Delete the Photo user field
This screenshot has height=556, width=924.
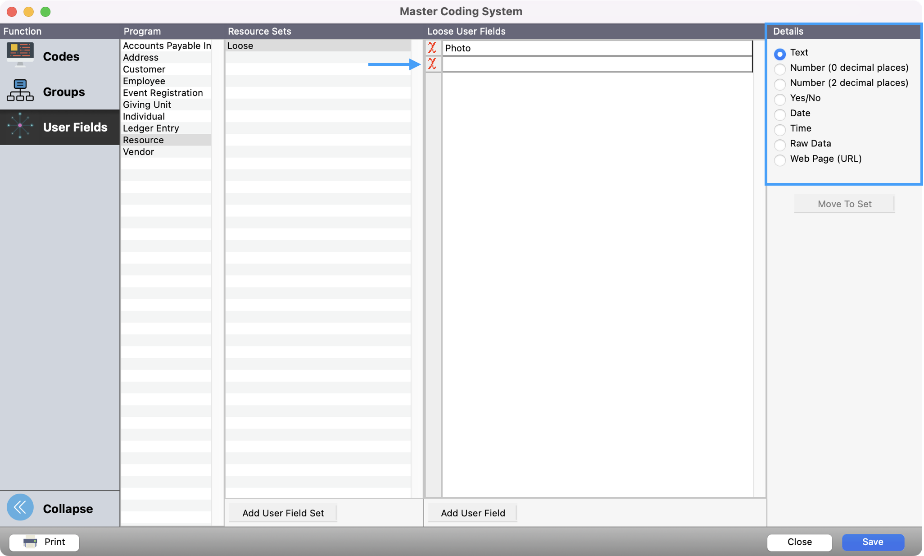pyautogui.click(x=432, y=48)
